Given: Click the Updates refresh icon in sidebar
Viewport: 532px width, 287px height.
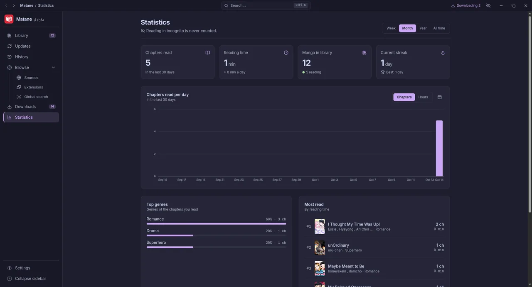Looking at the screenshot, I should tap(10, 46).
